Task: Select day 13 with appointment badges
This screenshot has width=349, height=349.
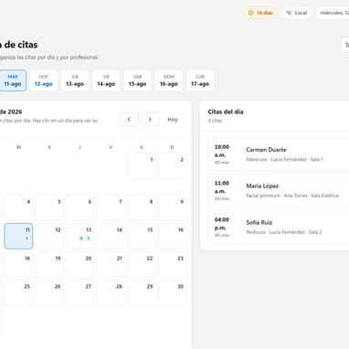Action: pyautogui.click(x=80, y=236)
